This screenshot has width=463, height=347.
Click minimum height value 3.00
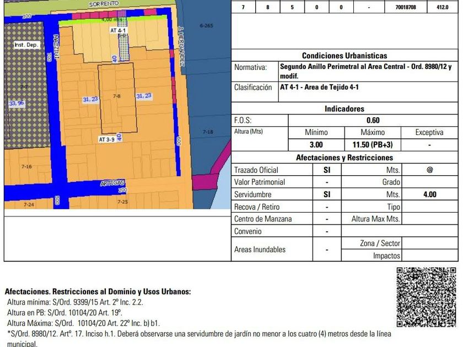pyautogui.click(x=316, y=144)
